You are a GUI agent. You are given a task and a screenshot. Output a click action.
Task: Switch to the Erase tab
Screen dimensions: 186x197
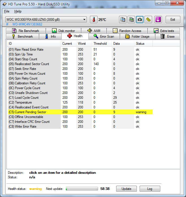[x=167, y=37]
